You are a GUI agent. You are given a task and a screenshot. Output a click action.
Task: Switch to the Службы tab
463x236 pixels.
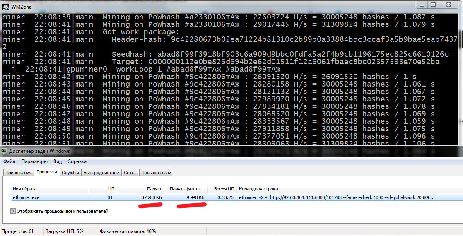tap(70, 173)
